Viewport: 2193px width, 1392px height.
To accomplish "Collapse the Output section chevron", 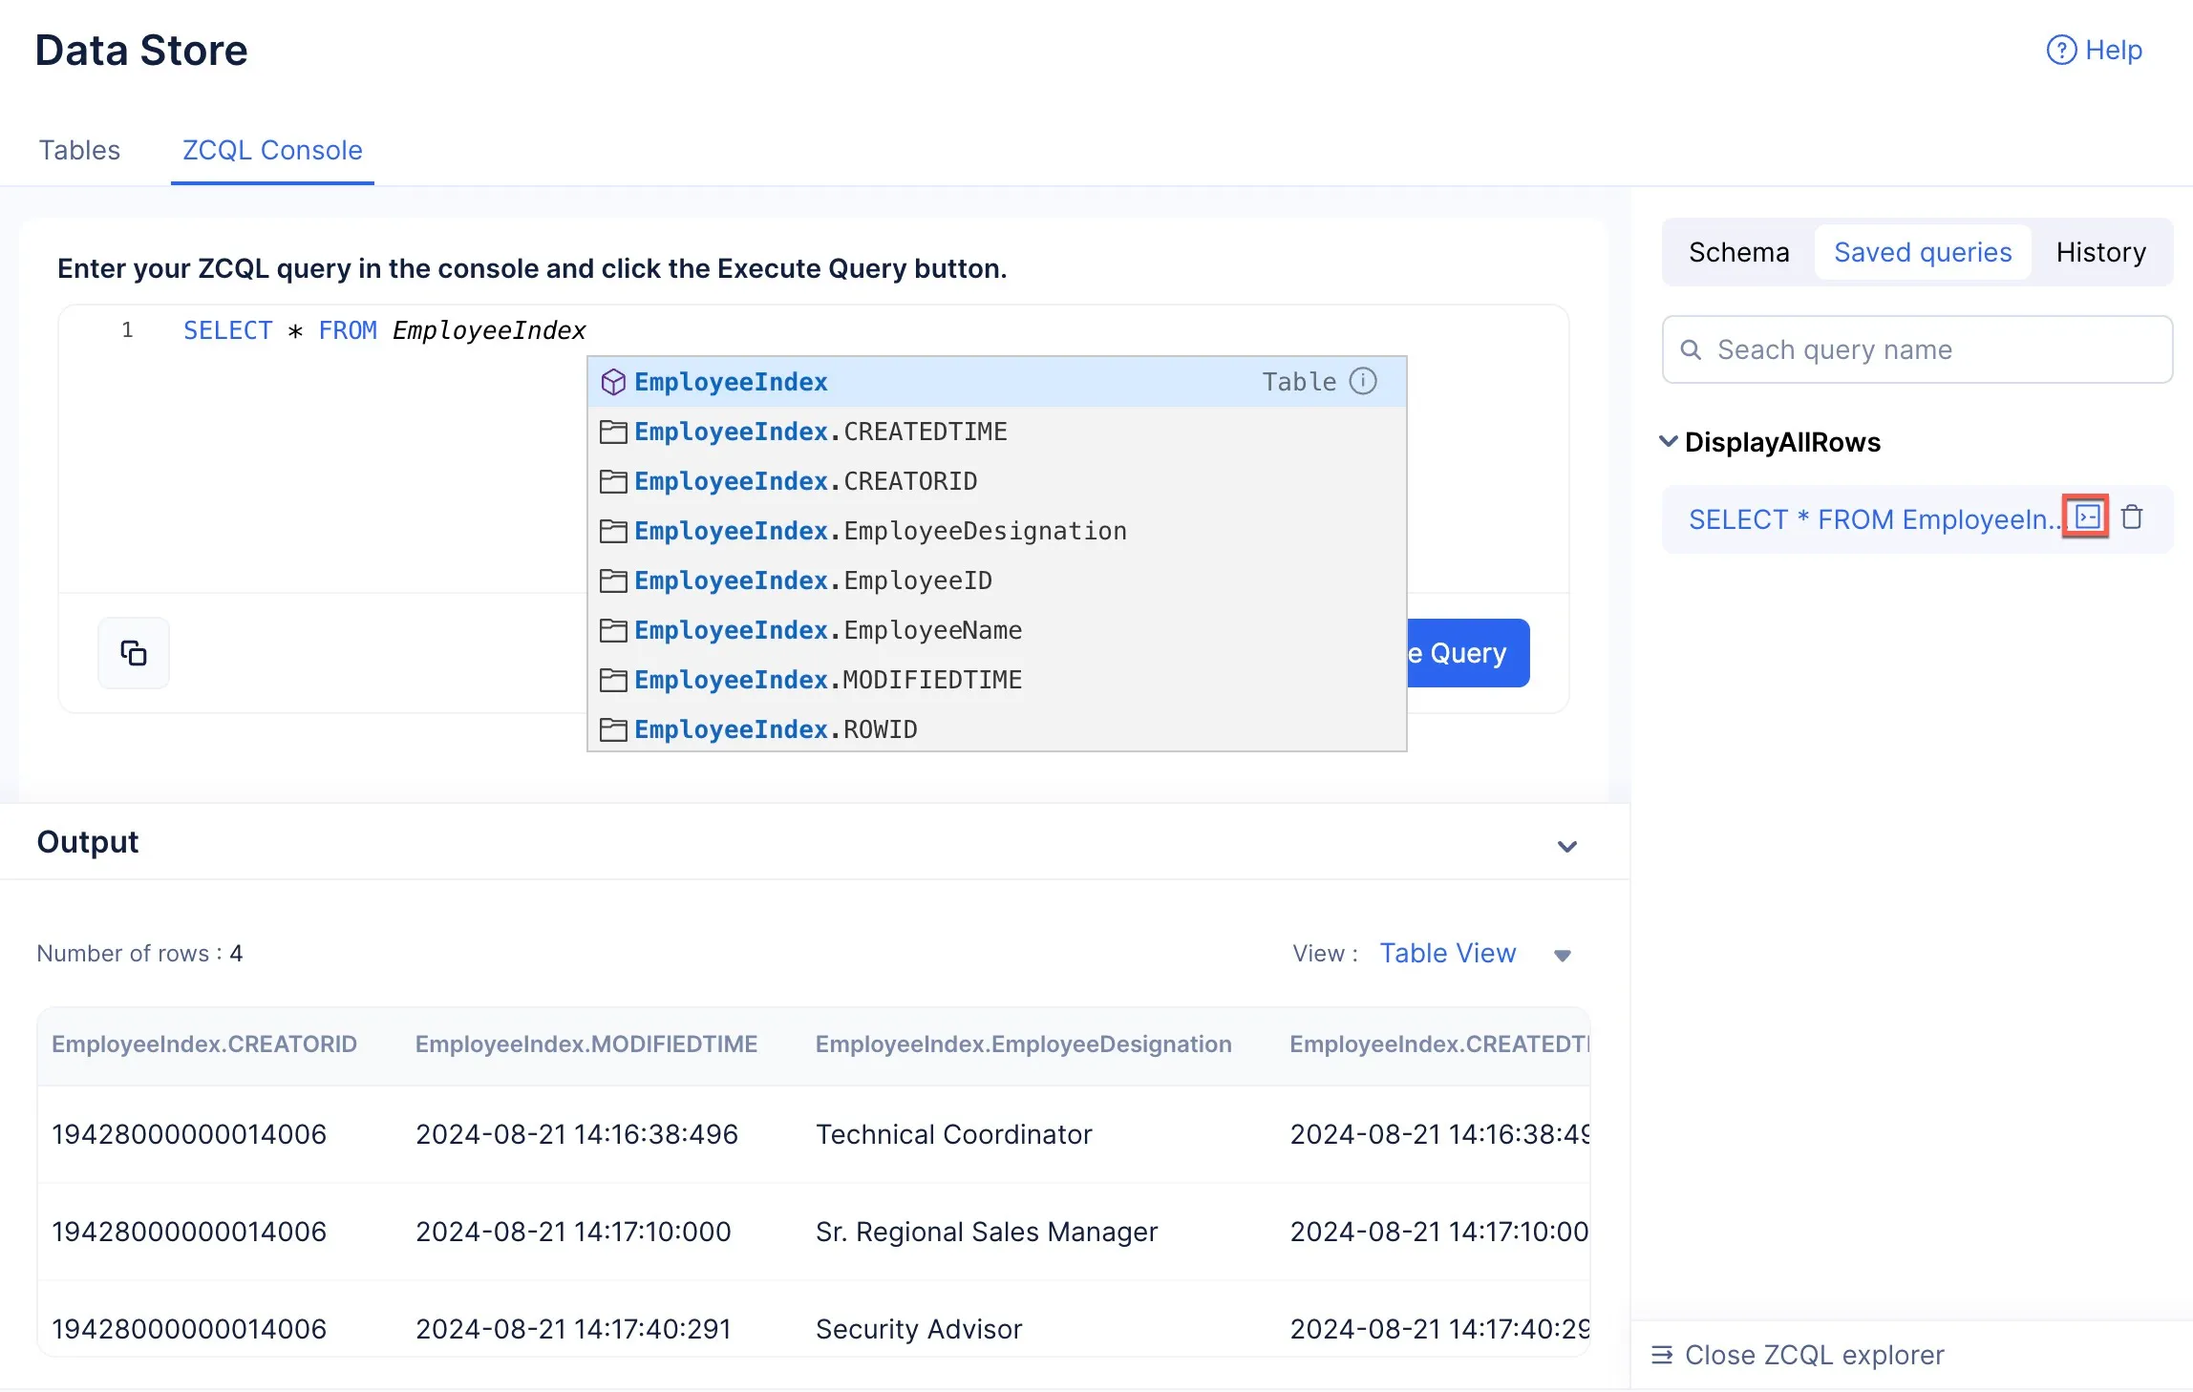I will tap(1566, 846).
